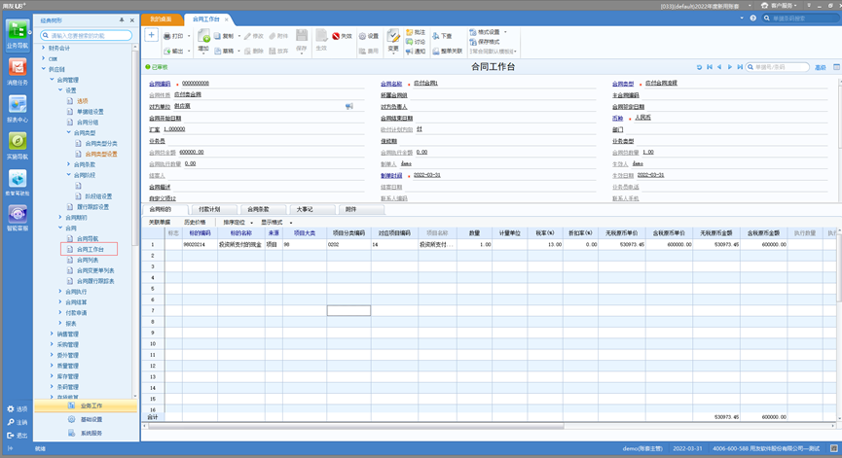Click the 打印 printer icon

tap(165, 36)
